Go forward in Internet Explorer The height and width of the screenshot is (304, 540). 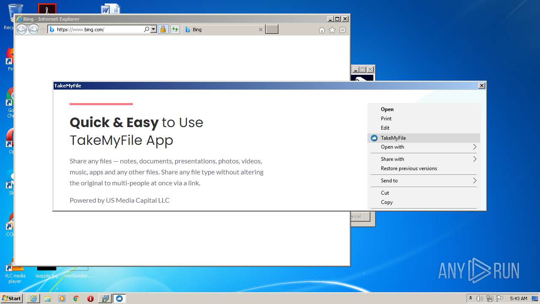[33, 29]
